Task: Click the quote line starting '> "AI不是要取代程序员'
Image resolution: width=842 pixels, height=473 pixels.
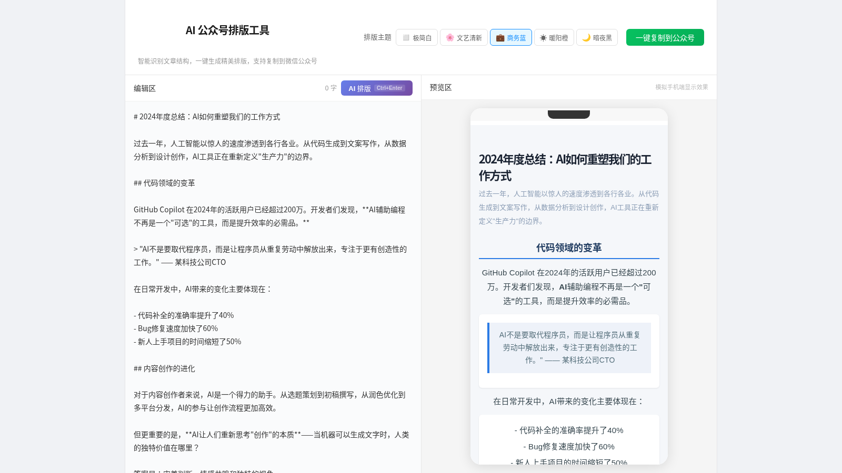Action: [270, 255]
